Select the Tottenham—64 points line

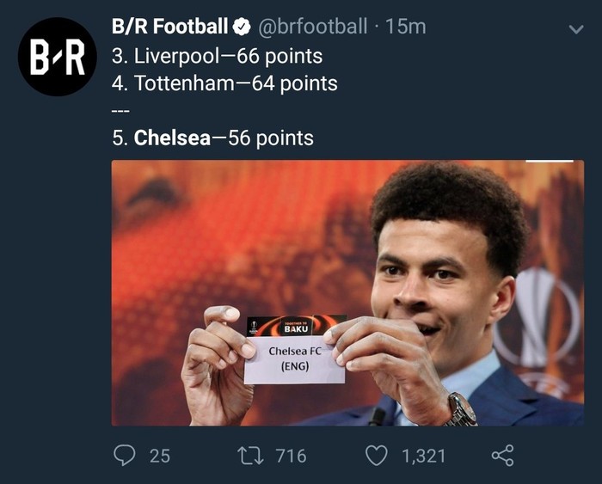click(224, 83)
